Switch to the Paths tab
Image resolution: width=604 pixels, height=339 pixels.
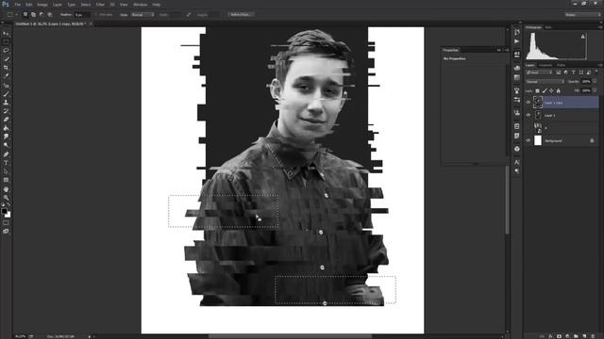point(562,65)
